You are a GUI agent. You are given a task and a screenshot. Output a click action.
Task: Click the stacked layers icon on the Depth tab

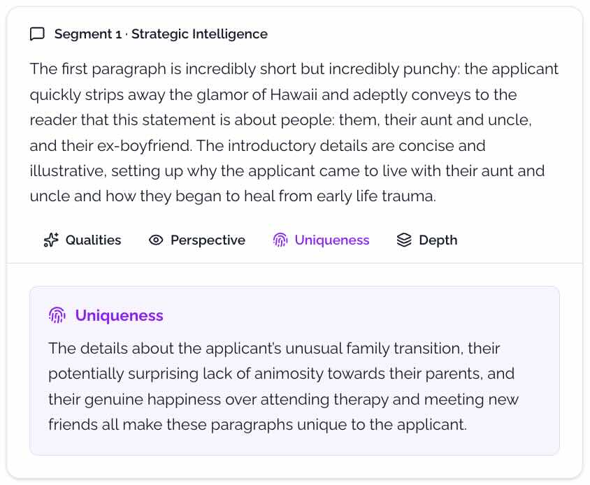(x=404, y=240)
